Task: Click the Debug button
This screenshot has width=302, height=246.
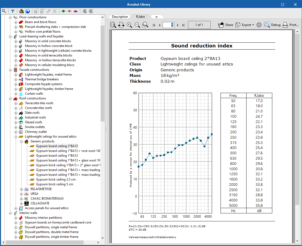Action: (272, 25)
